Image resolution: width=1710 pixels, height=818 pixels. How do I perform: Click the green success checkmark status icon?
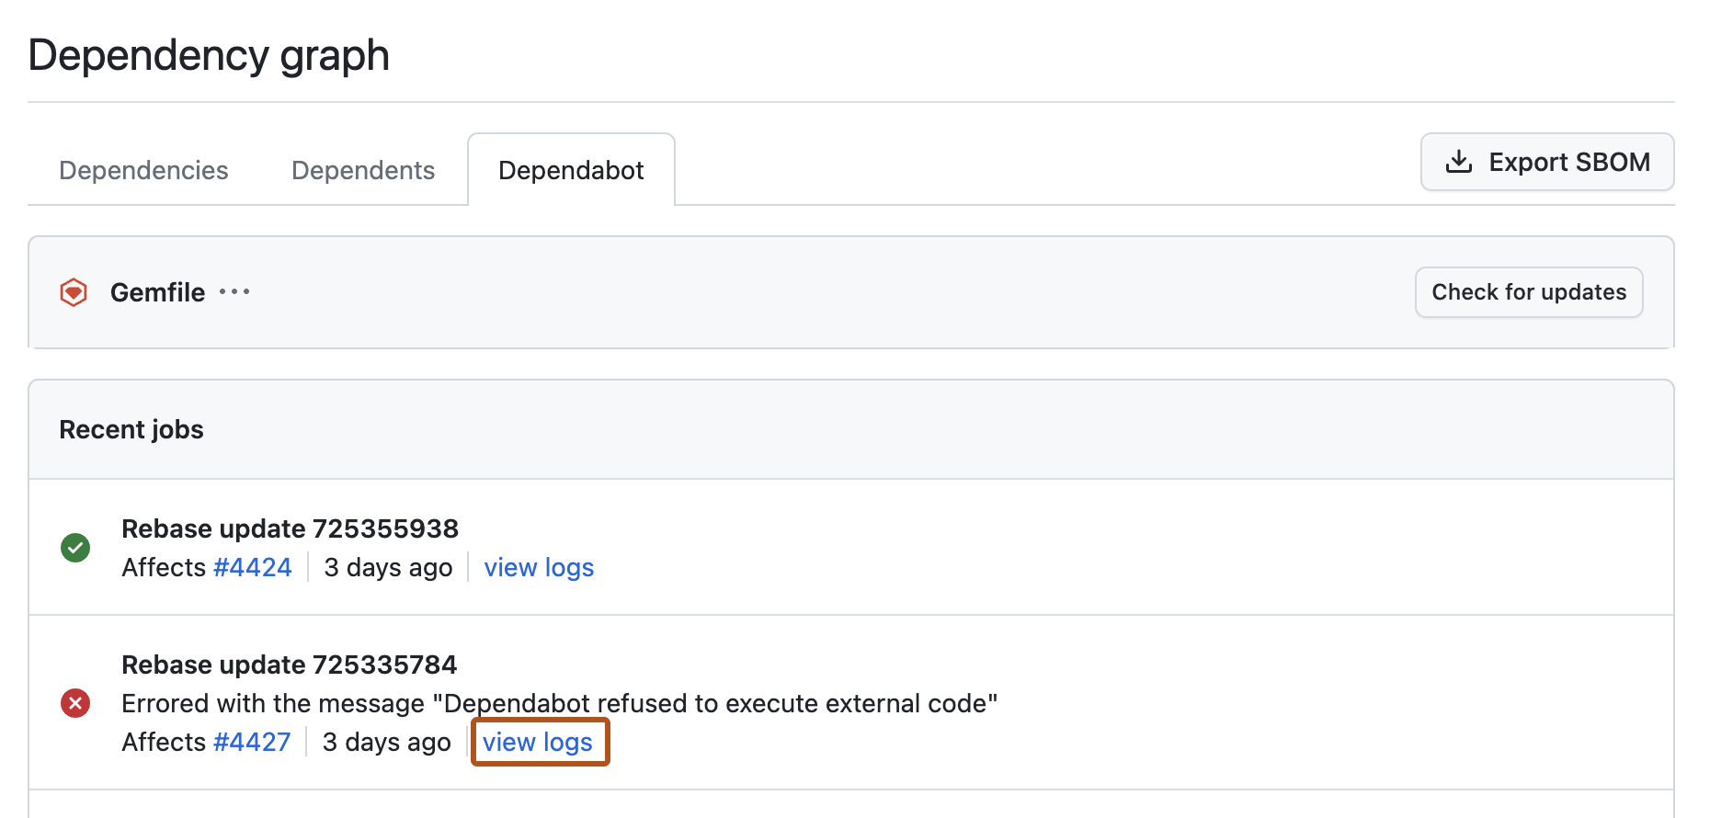(x=75, y=548)
